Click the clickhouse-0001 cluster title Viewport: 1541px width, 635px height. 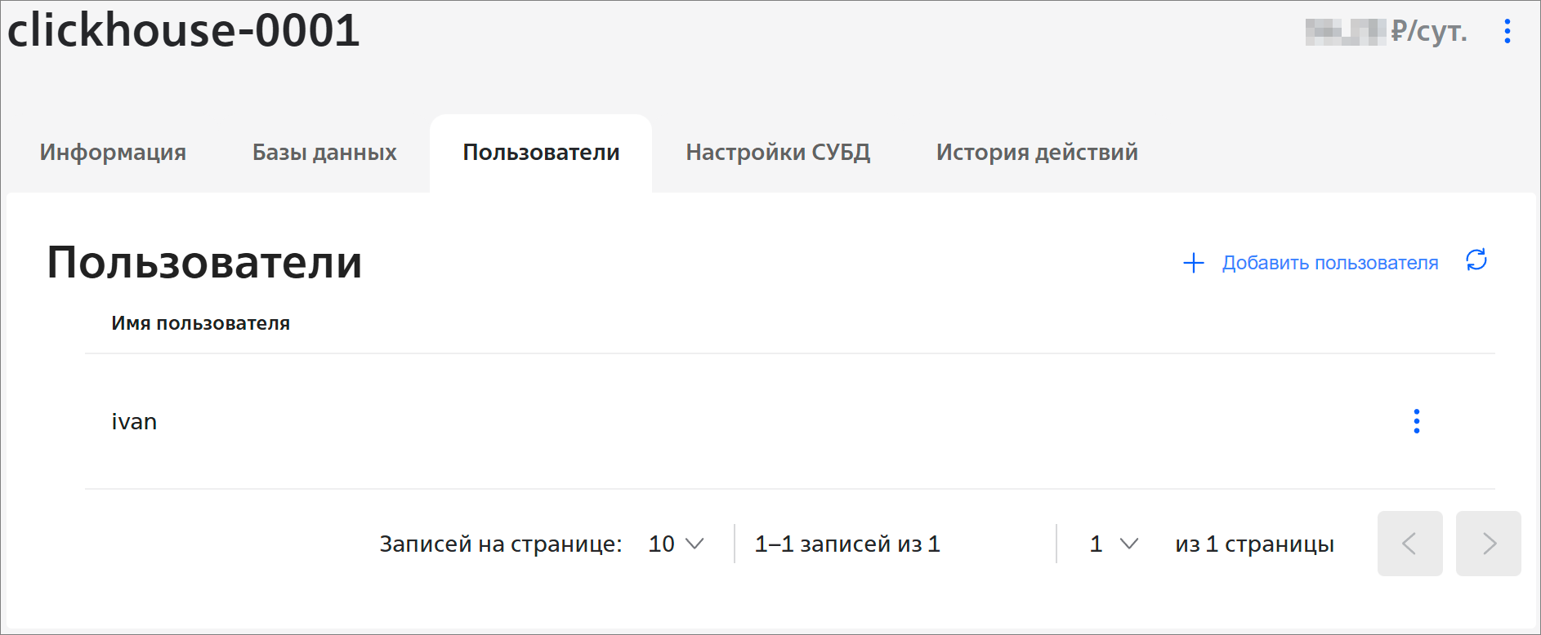point(184,30)
